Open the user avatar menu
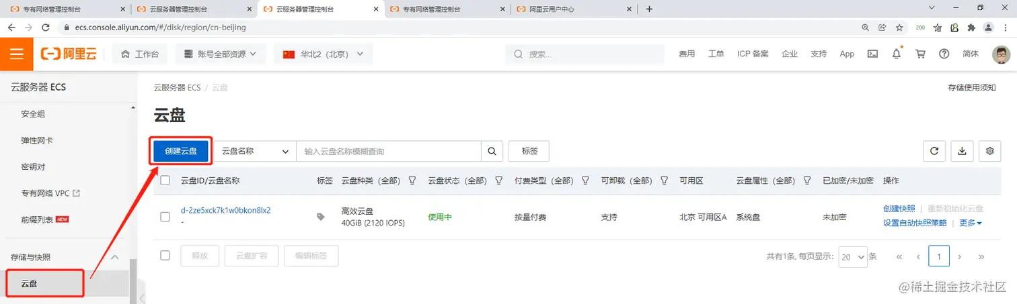1017x304 pixels. pyautogui.click(x=1002, y=54)
